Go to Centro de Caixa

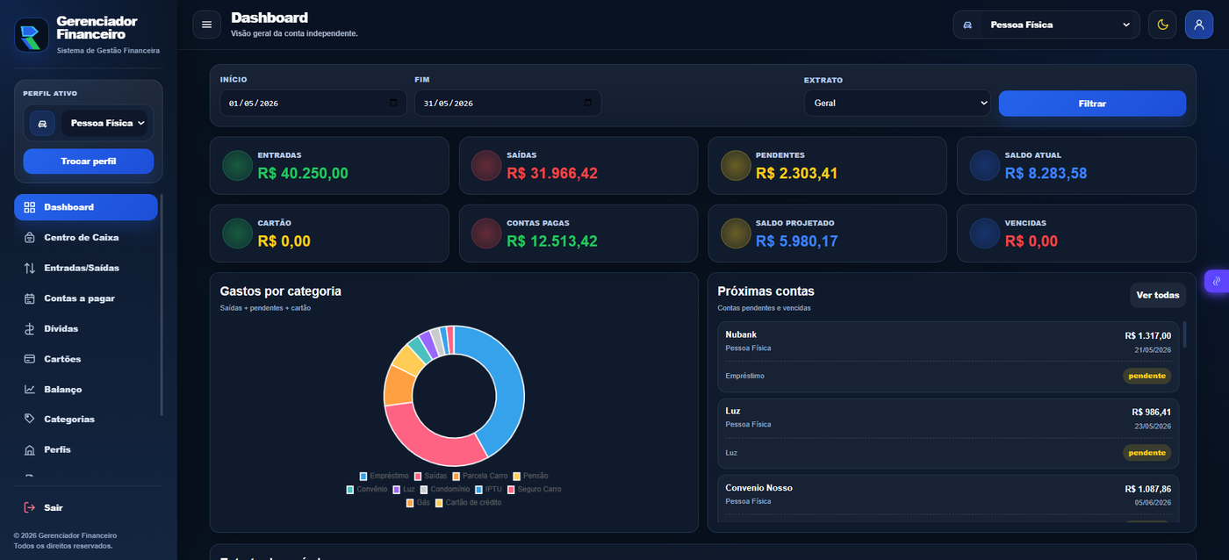(86, 238)
